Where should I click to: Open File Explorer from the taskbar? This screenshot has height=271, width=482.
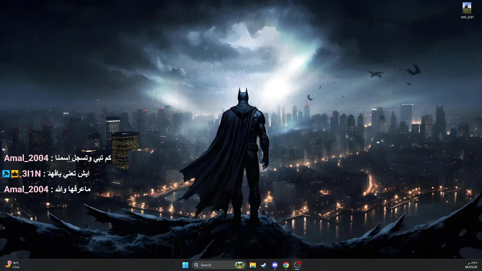pos(253,265)
